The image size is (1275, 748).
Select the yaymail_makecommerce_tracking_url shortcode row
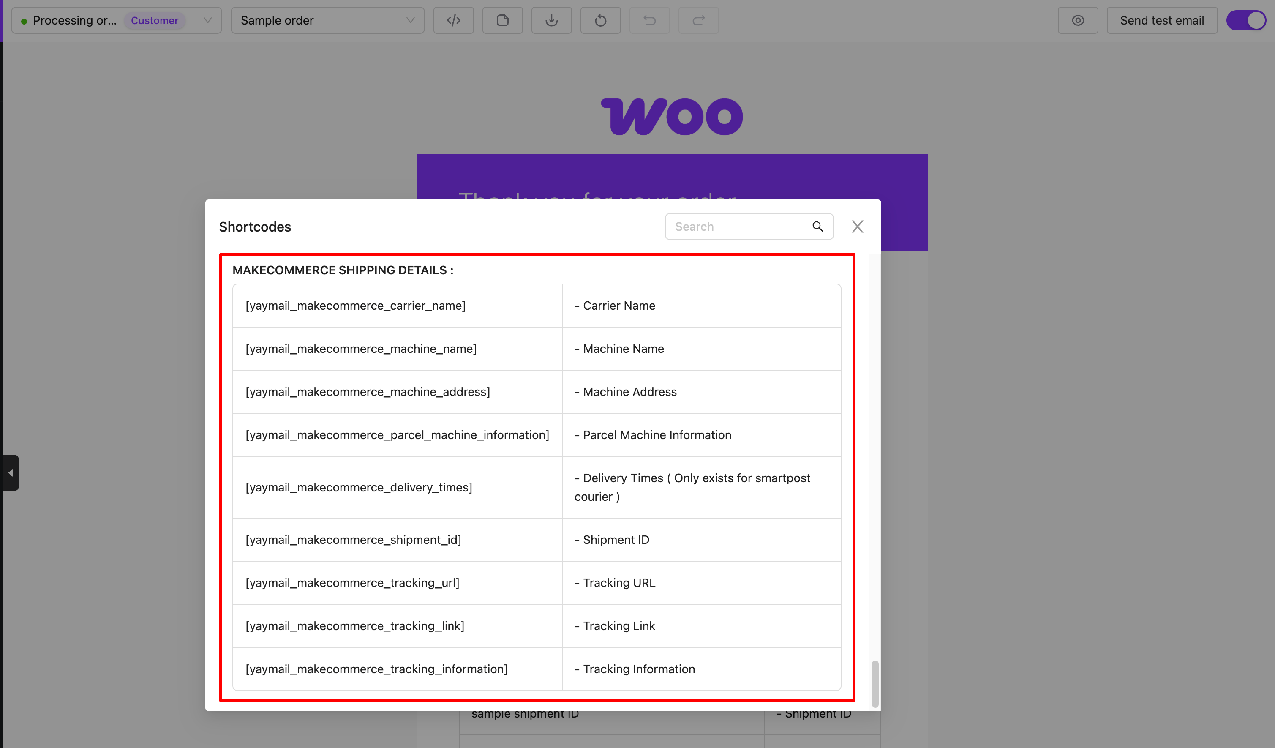(x=352, y=582)
